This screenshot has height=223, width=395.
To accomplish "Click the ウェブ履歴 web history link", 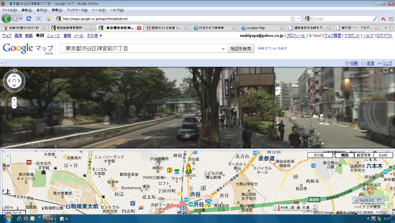I will pos(333,35).
